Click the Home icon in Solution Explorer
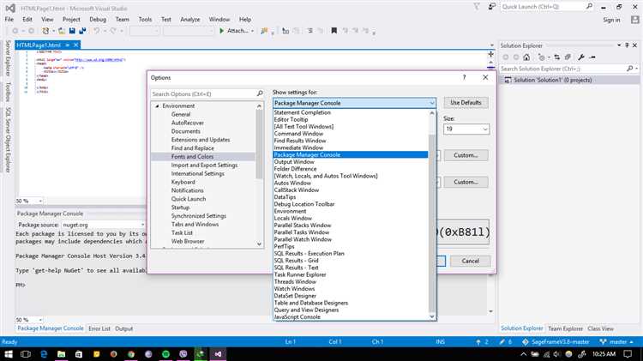The width and height of the screenshot is (643, 361). [x=526, y=57]
